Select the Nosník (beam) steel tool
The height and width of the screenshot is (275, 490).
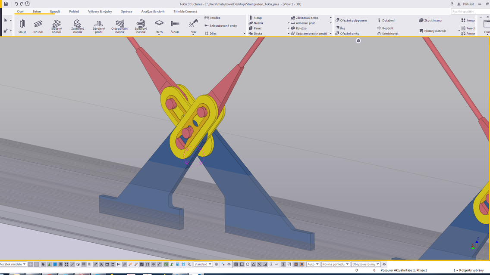[38, 26]
